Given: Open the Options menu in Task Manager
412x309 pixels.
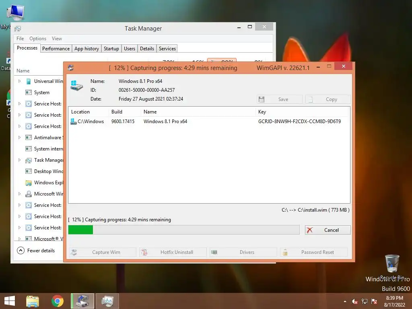Looking at the screenshot, I should 38,38.
